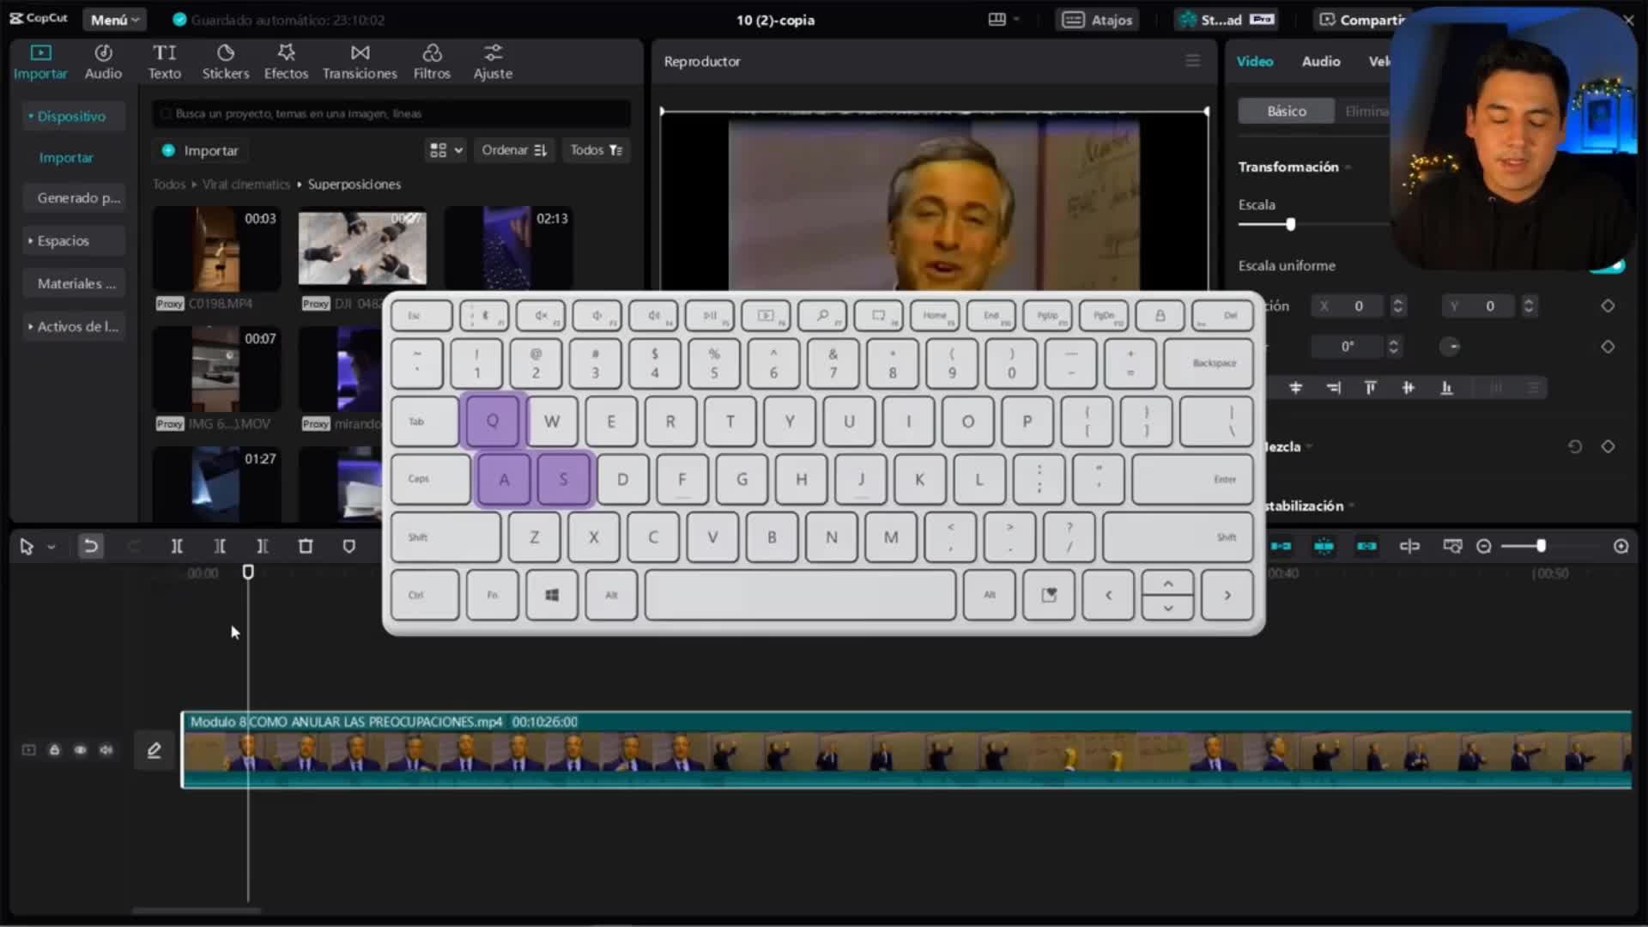Viewport: 1648px width, 927px height.
Task: Mute the main video track audio
Action: [x=106, y=750]
